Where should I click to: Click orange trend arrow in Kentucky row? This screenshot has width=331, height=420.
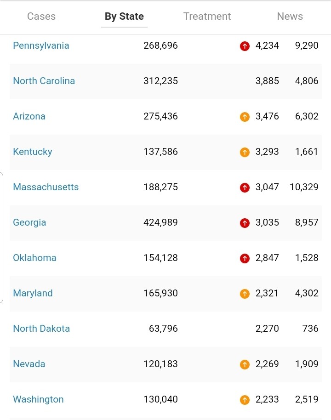(x=245, y=152)
